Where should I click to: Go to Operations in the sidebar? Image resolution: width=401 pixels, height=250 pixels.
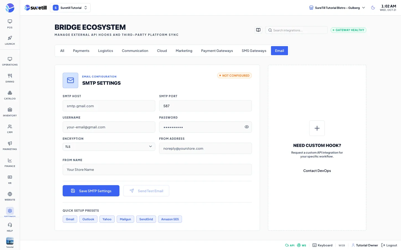[10, 61]
